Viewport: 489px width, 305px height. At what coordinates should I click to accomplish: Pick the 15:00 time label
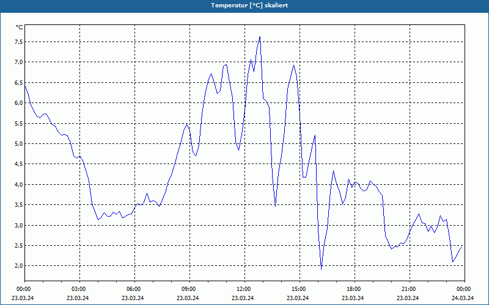click(x=298, y=289)
